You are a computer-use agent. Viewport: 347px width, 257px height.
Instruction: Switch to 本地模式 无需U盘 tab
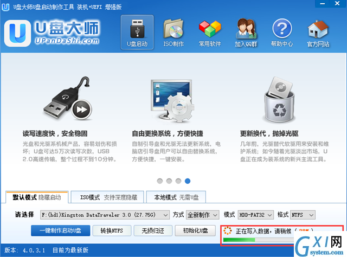(176, 197)
